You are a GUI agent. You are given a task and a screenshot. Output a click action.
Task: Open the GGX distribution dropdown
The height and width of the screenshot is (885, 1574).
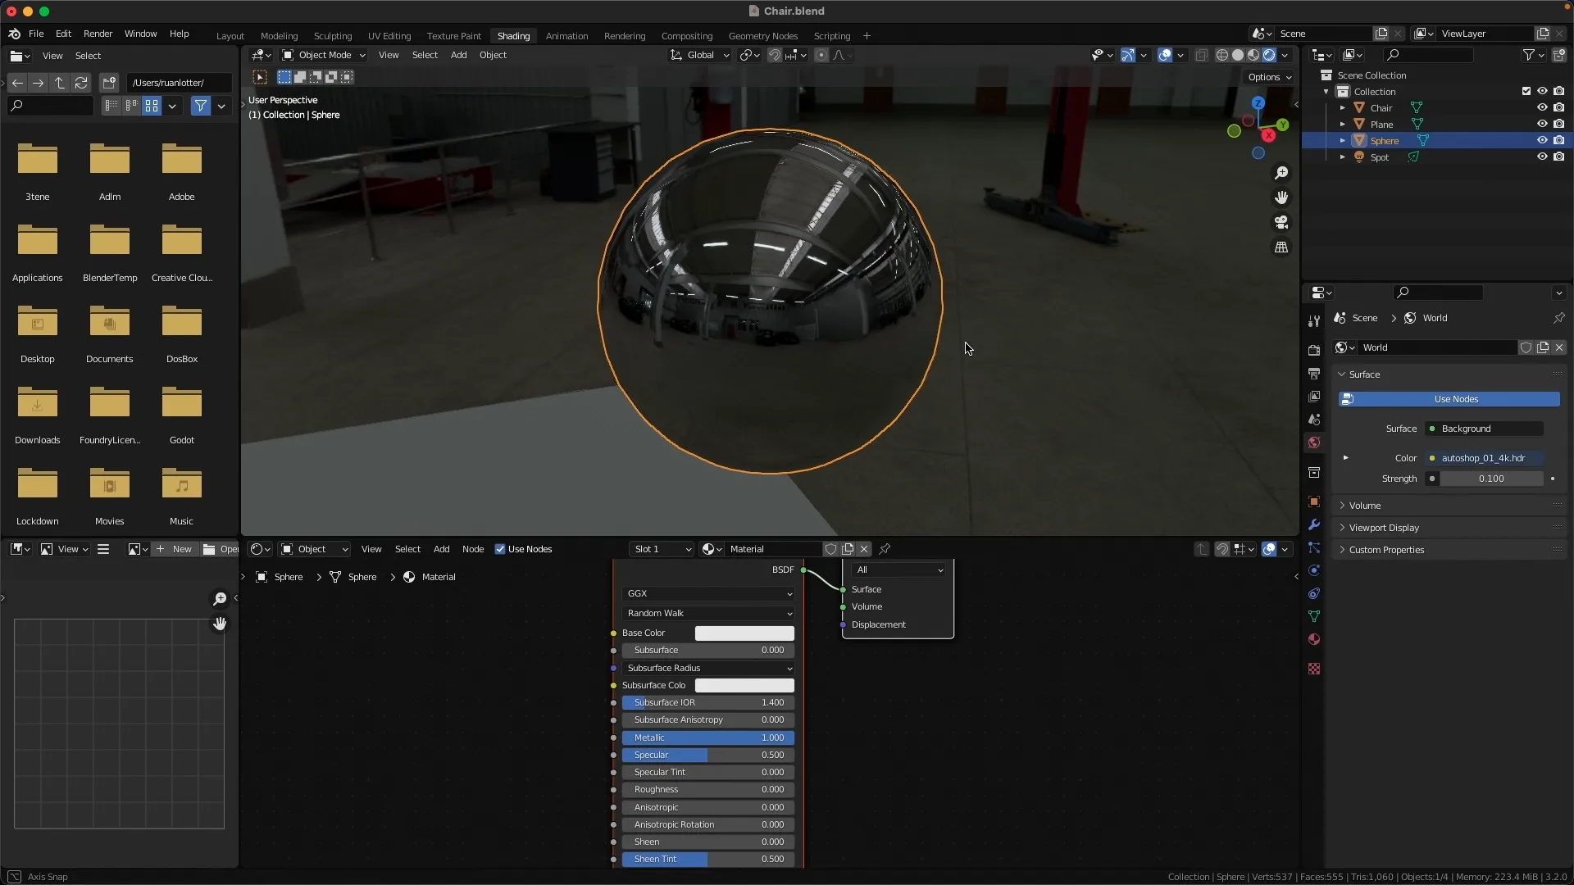[708, 593]
